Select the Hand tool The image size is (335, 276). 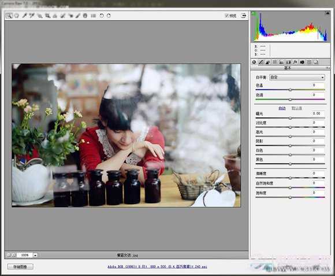(x=17, y=16)
